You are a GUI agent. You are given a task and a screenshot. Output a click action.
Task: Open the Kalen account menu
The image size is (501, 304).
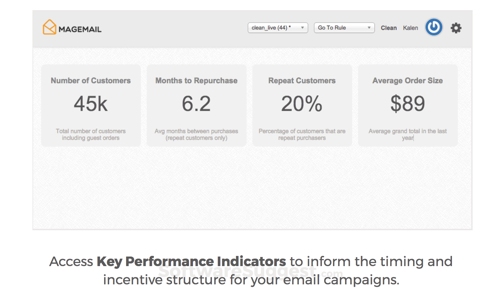click(410, 28)
